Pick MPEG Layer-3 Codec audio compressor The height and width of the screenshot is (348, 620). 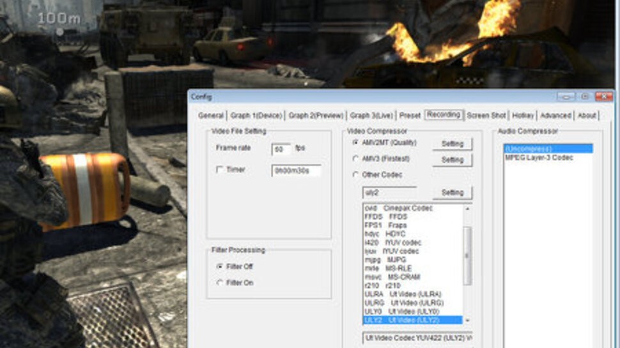[538, 157]
